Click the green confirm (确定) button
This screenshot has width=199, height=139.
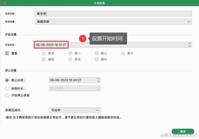pos(183,131)
